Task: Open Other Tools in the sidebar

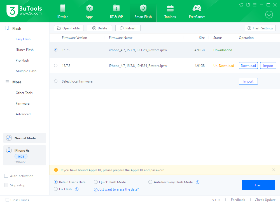Action: (24, 93)
